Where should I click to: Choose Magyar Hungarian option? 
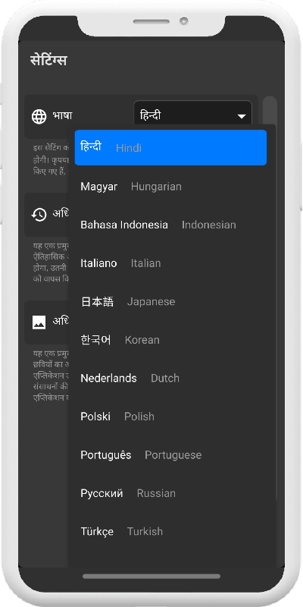point(170,186)
